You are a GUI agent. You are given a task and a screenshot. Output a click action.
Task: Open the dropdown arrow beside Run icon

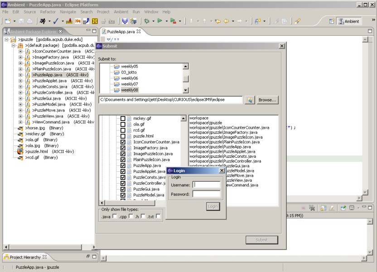pos(166,21)
